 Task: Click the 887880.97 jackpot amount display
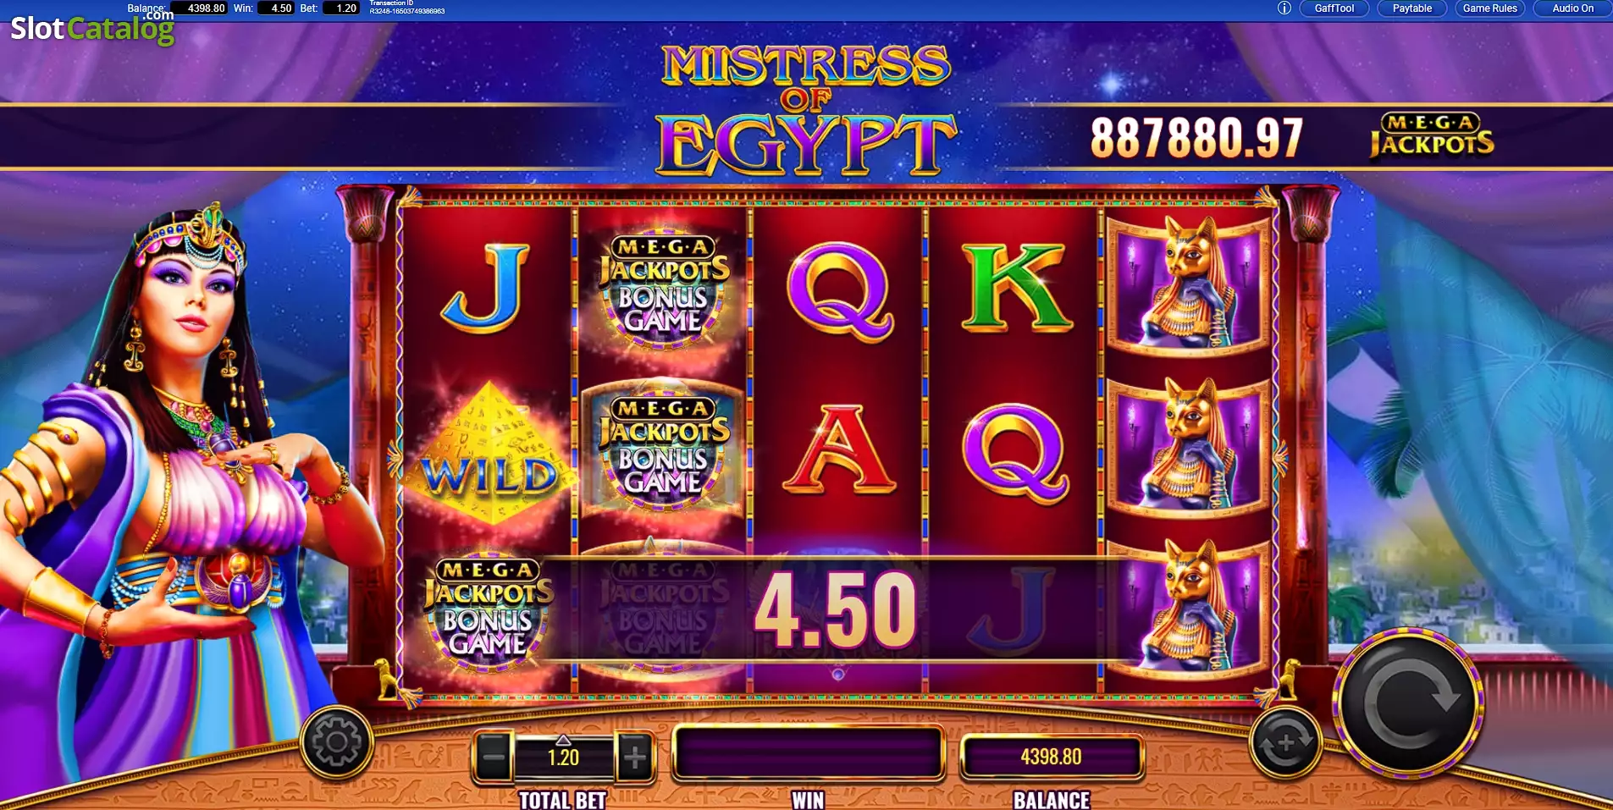tap(1196, 138)
